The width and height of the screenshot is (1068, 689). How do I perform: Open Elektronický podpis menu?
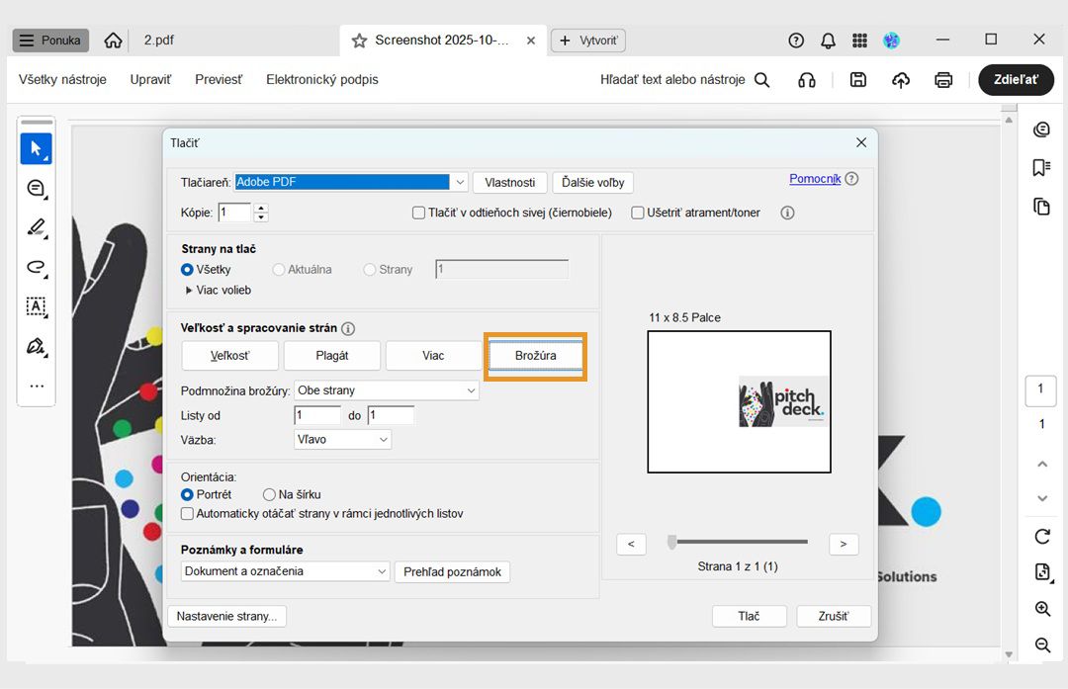[x=322, y=80]
